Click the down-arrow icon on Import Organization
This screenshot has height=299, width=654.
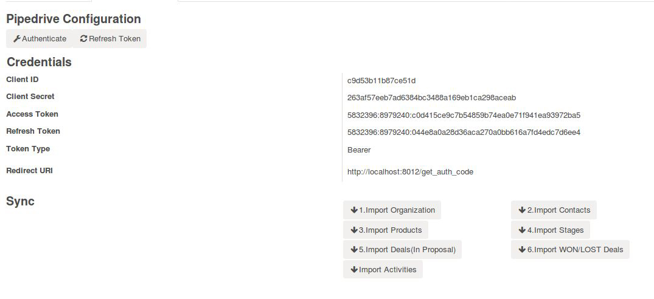point(354,210)
